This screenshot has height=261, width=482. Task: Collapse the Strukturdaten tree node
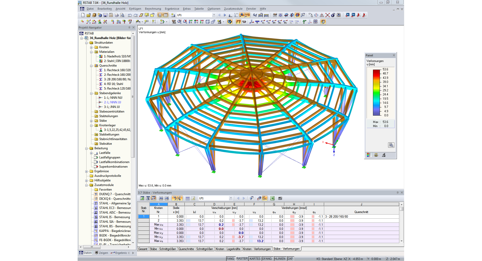pyautogui.click(x=87, y=43)
